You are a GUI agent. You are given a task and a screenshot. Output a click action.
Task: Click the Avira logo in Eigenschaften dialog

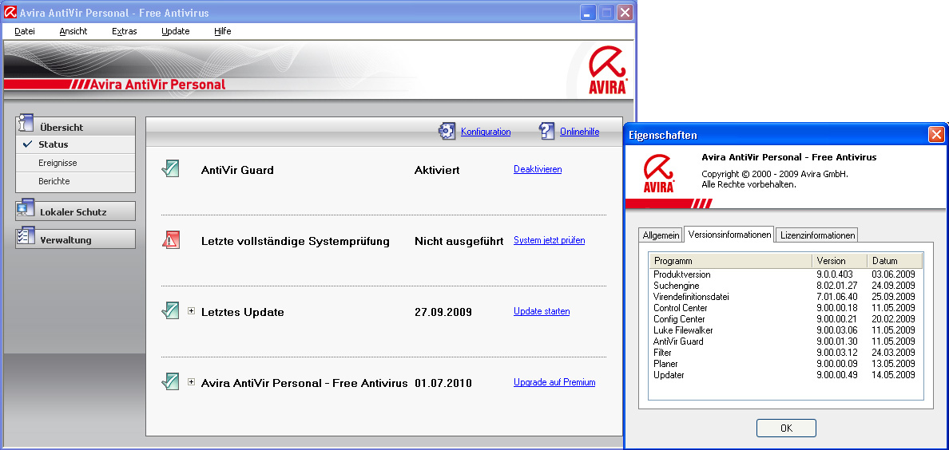pos(658,174)
